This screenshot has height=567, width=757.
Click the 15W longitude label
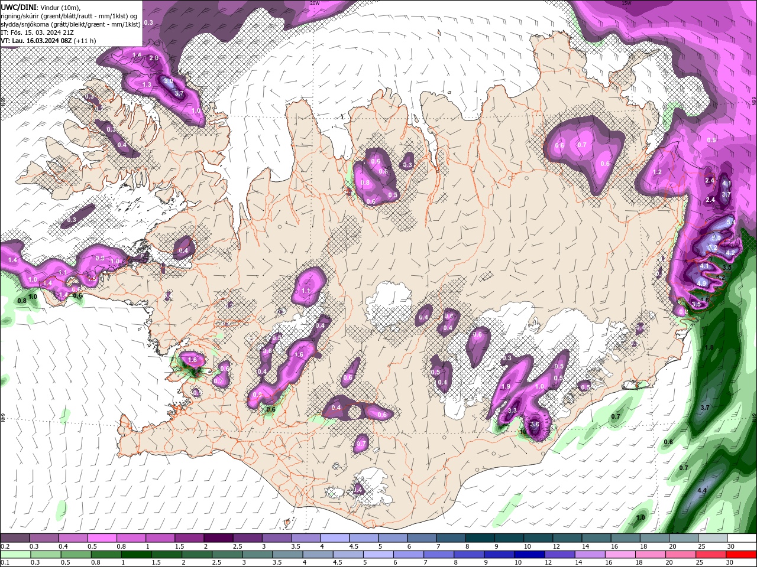tap(626, 3)
